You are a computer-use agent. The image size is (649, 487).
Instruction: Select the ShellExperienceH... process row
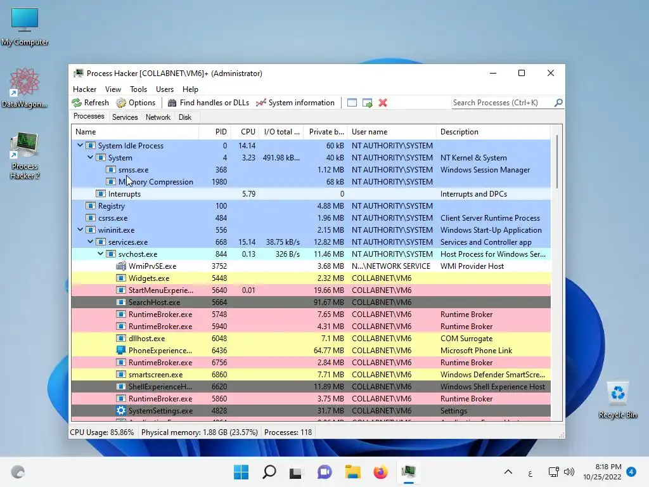coord(311,386)
